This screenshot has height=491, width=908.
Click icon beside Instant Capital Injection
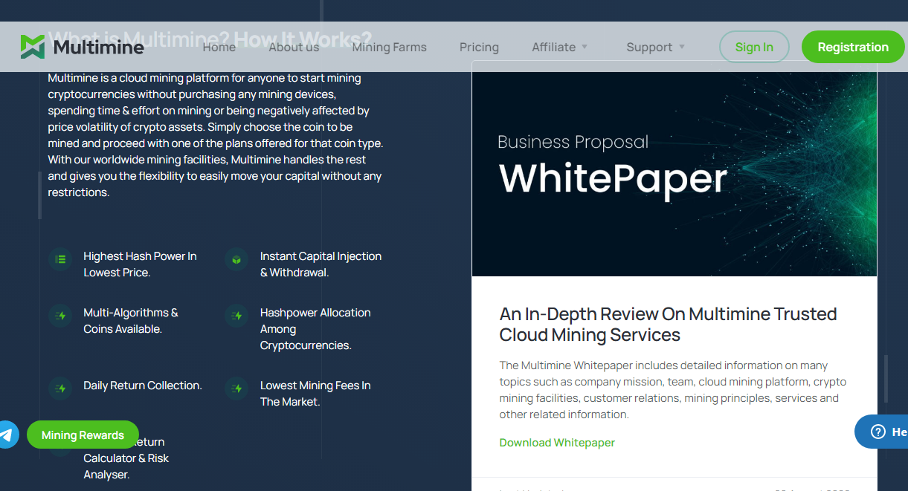(236, 259)
